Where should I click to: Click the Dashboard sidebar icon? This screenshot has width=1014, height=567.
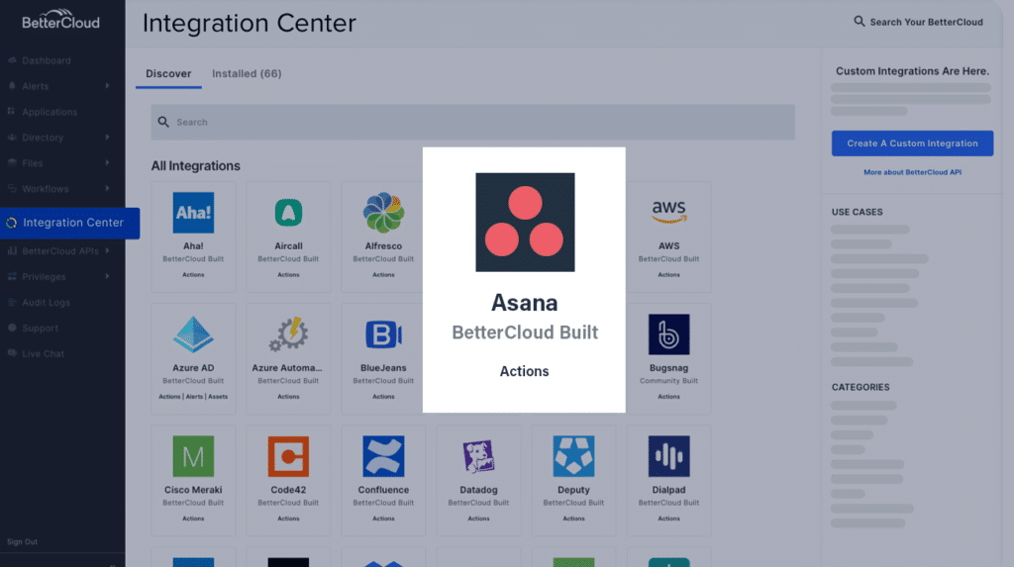12,60
